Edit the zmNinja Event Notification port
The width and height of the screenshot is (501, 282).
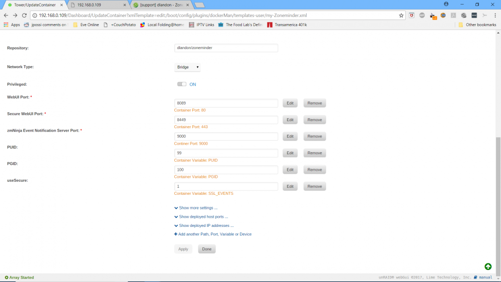290,136
